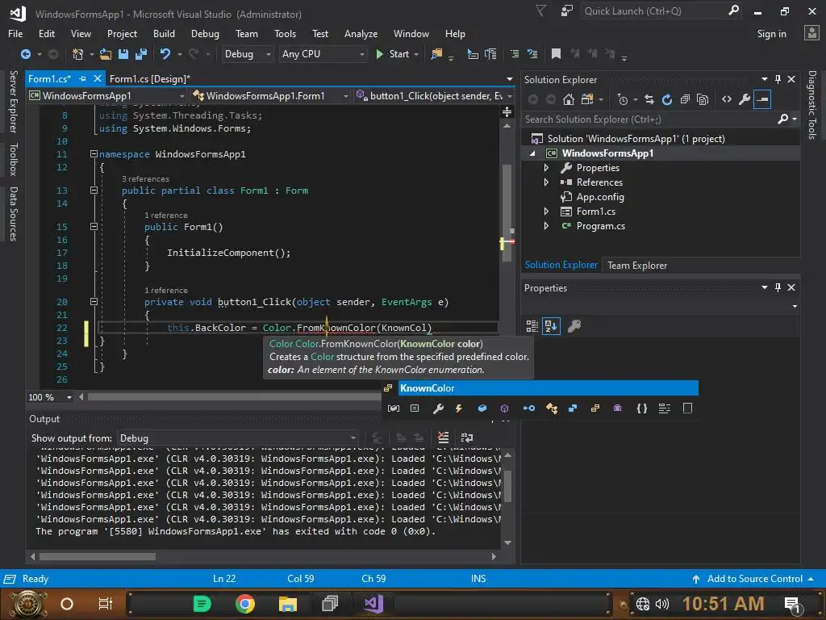Image resolution: width=826 pixels, height=620 pixels.
Task: Toggle Preview Selected Items in Solution Explorer
Action: 763,99
